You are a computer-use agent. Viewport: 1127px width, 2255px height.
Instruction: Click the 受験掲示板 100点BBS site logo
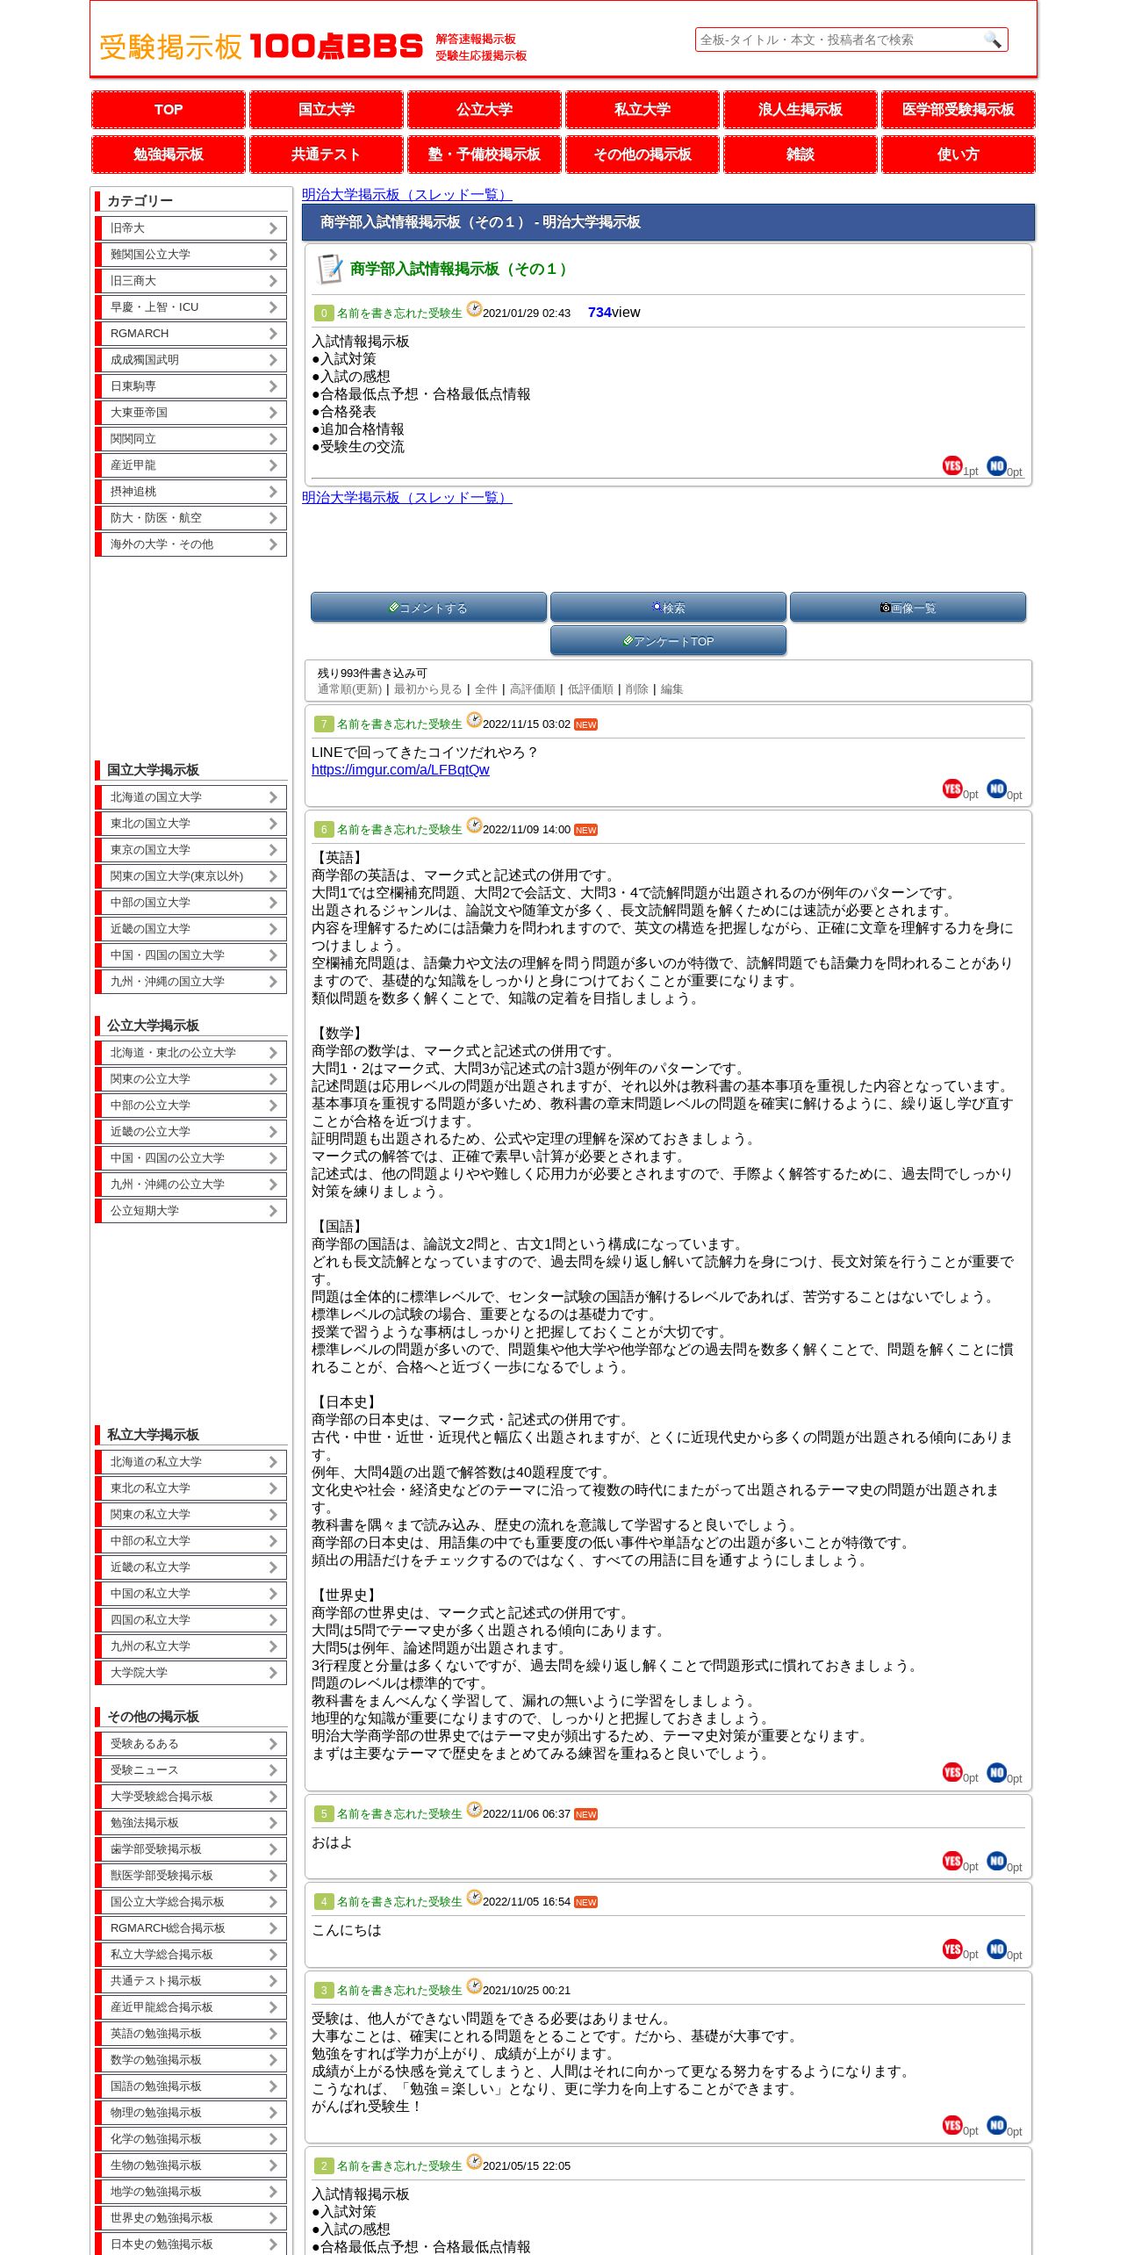click(261, 47)
